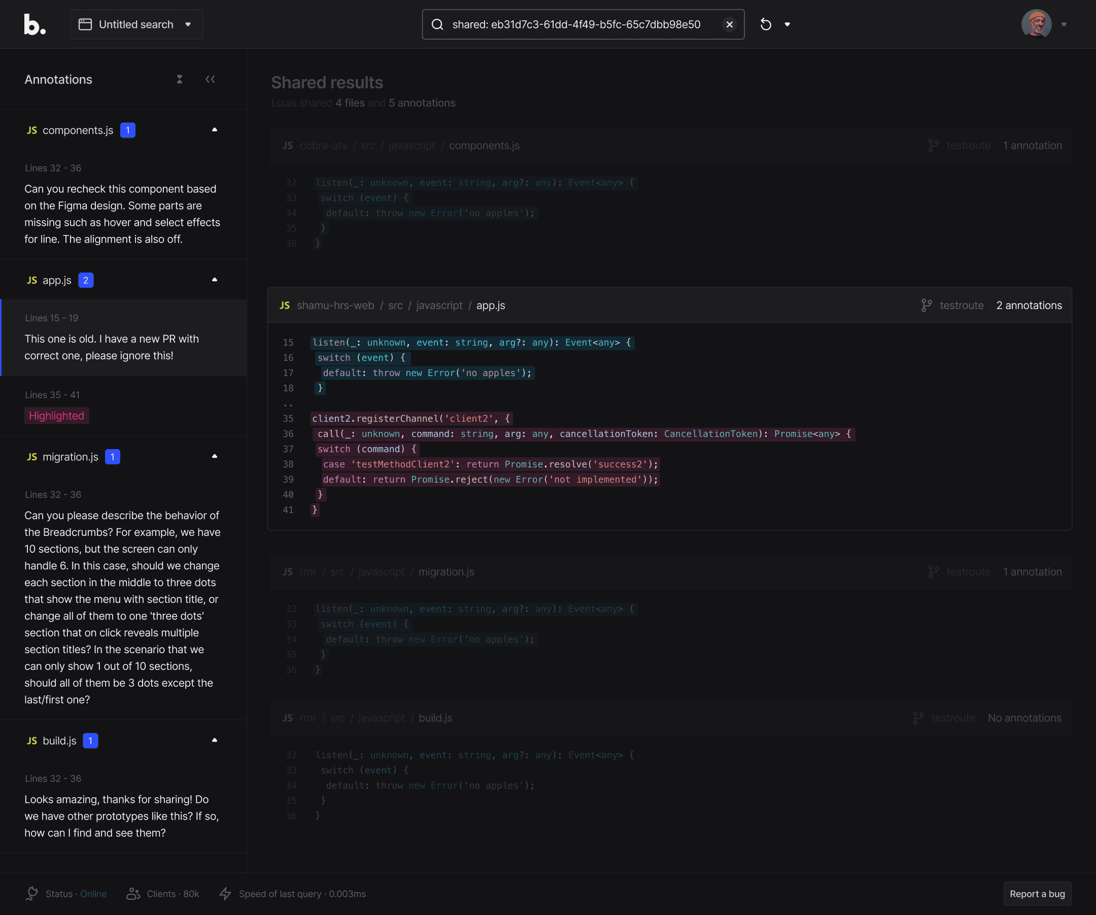This screenshot has width=1096, height=915.
Task: Click the migration.js testroute branch icon
Action: click(x=933, y=571)
